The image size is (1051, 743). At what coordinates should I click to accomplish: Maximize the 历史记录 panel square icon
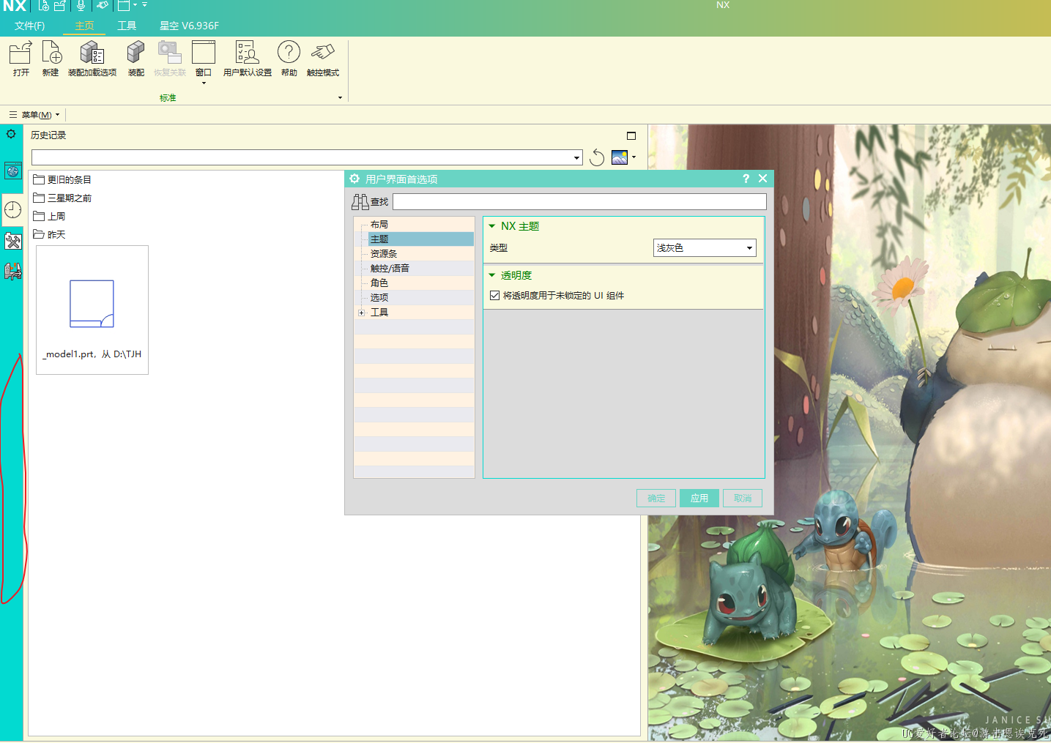tap(631, 135)
